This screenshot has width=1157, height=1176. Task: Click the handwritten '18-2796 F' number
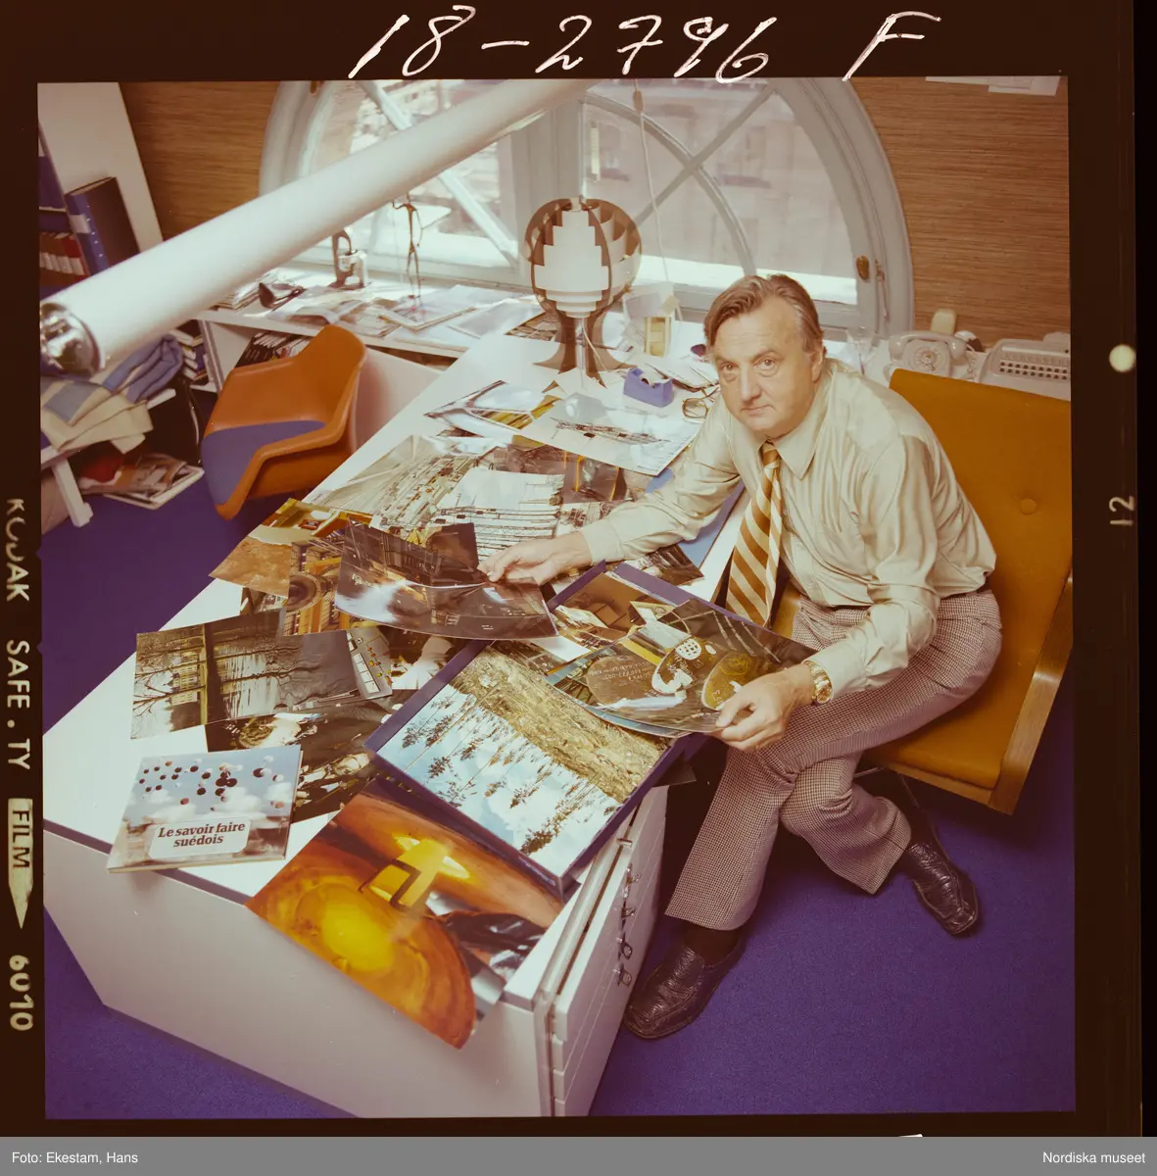pyautogui.click(x=637, y=44)
